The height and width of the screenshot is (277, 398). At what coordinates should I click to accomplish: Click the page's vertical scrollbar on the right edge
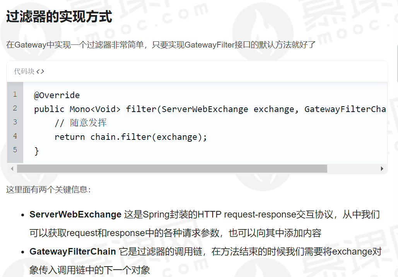pos(397,63)
